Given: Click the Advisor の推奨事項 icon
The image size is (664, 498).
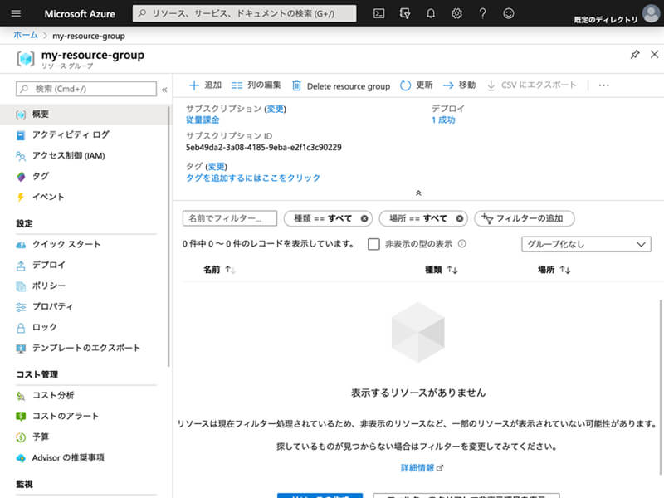Looking at the screenshot, I should point(21,458).
